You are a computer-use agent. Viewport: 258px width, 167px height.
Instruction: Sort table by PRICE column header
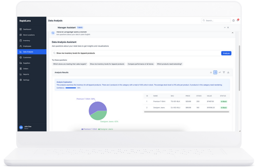[x=188, y=96]
